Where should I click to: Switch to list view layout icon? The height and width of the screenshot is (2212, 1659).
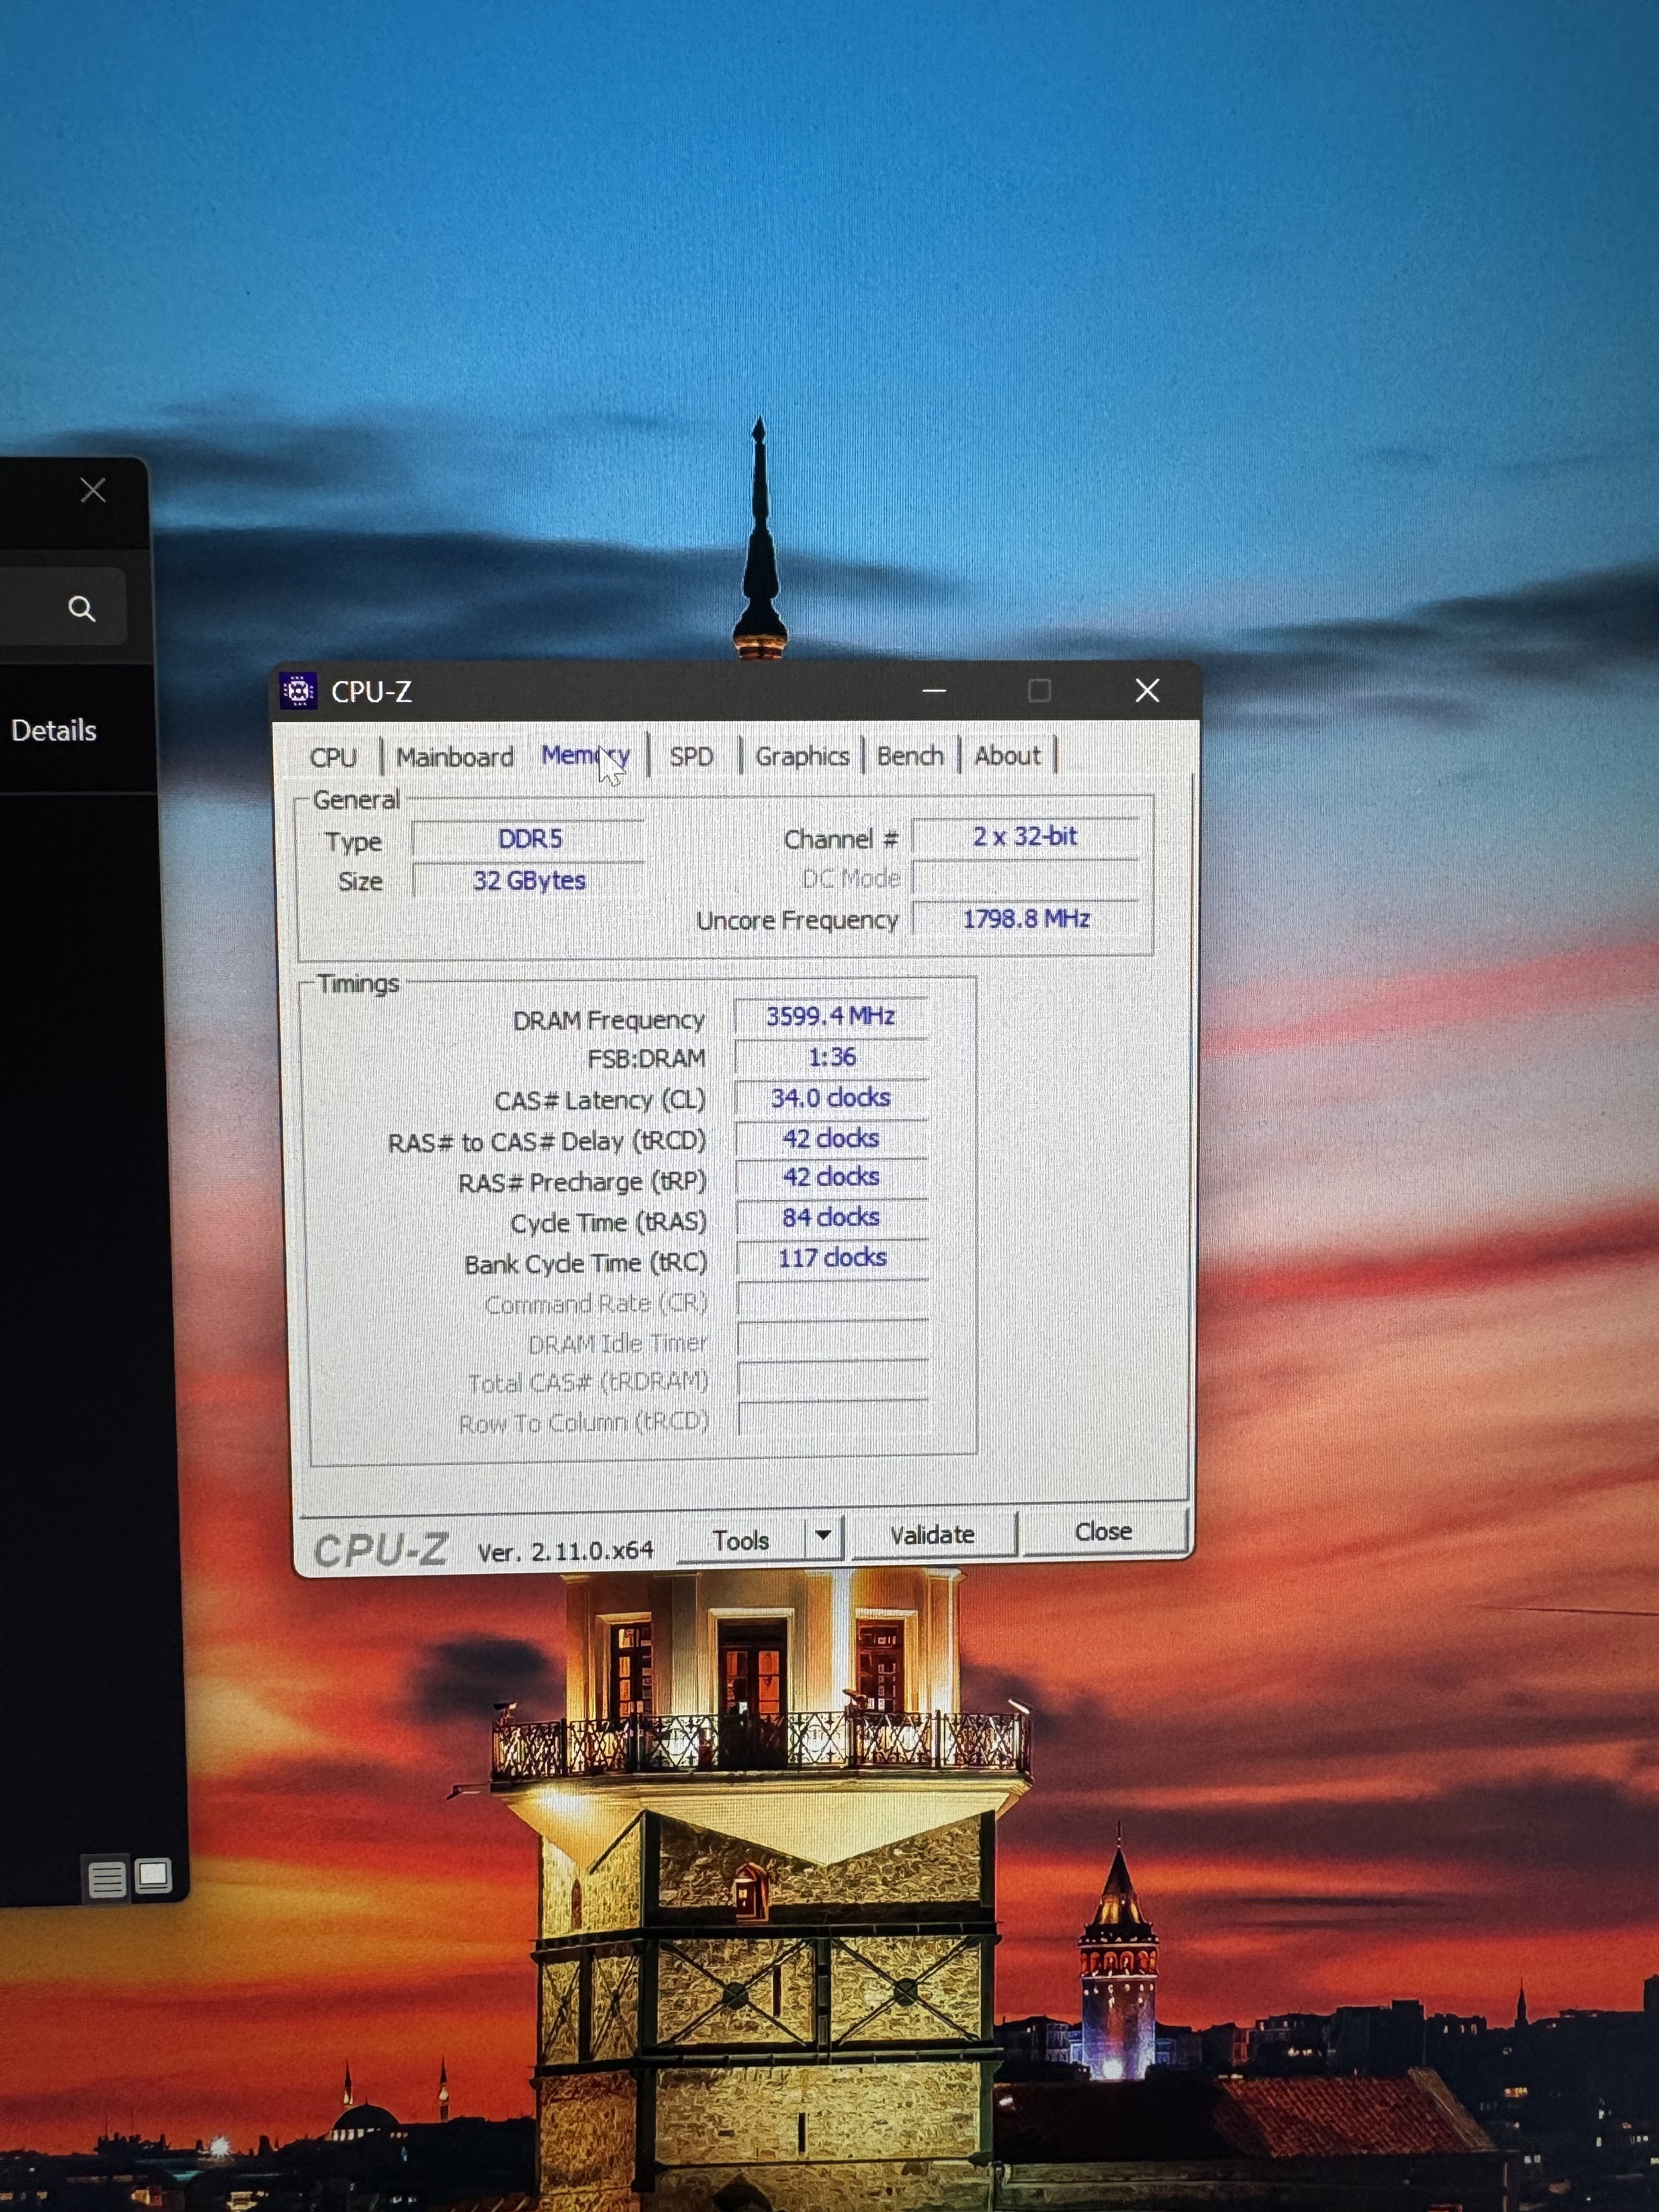point(107,1879)
